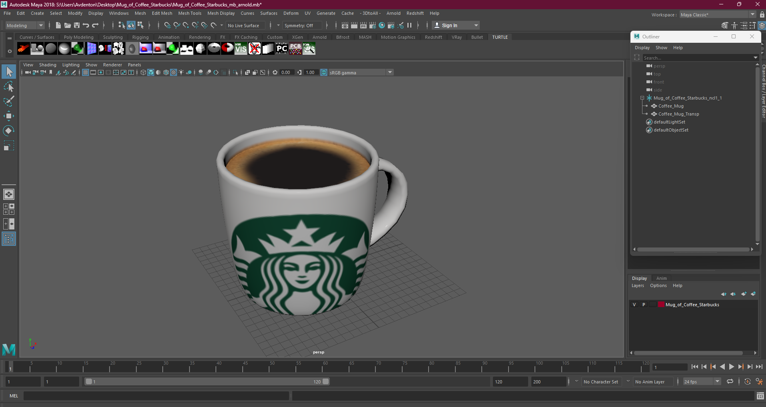
Task: Open the IPR render button
Action: tap(363, 25)
